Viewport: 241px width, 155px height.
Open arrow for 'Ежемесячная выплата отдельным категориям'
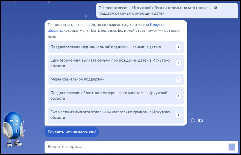pos(178,115)
